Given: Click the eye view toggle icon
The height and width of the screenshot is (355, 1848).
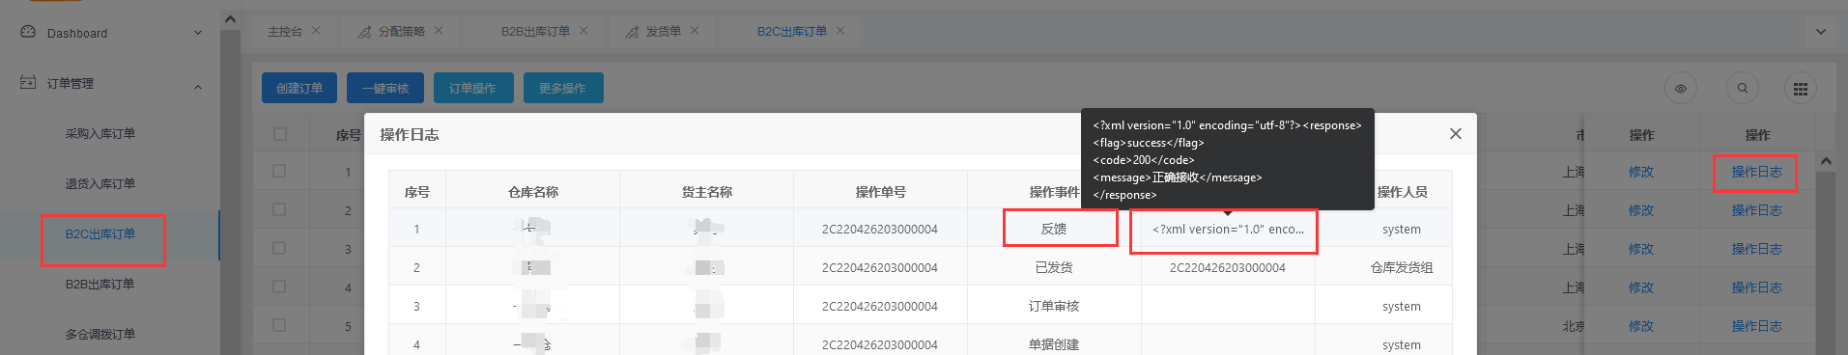Looking at the screenshot, I should (x=1681, y=89).
